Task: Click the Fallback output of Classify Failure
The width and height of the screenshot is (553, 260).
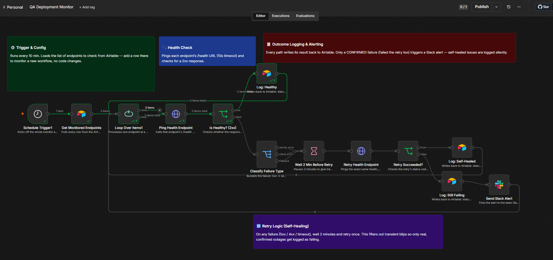Action: [277, 161]
